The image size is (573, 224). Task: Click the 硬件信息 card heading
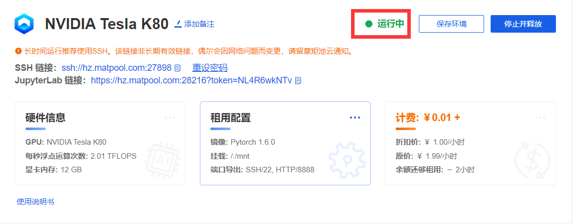(45, 118)
